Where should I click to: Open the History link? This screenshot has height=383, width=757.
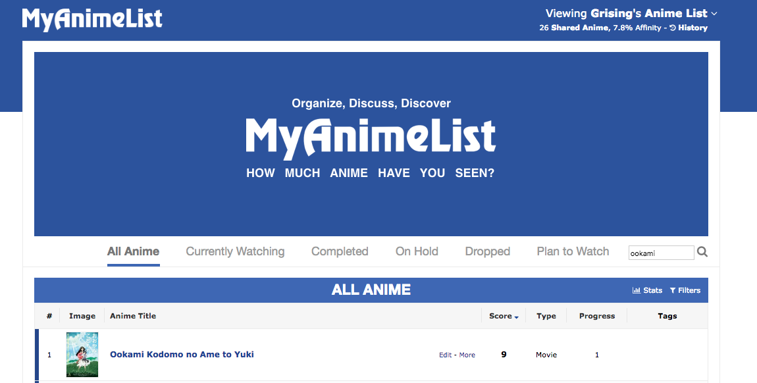[692, 28]
